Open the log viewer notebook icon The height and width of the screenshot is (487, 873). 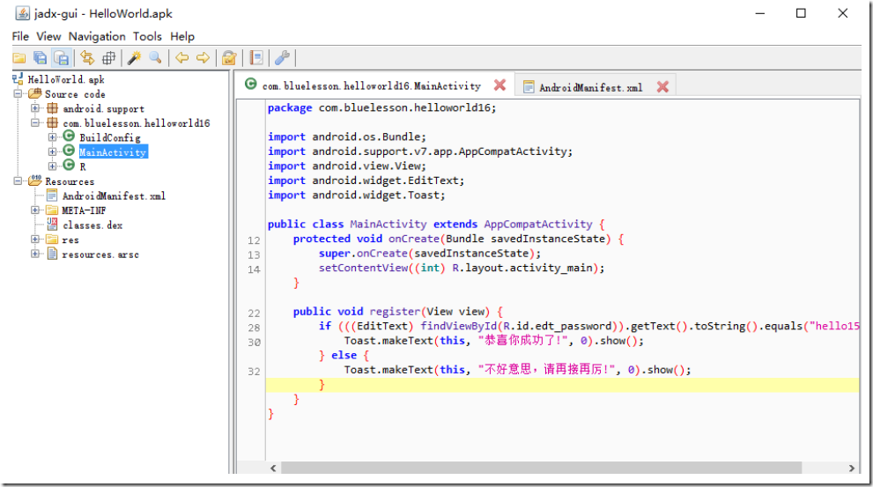point(255,58)
